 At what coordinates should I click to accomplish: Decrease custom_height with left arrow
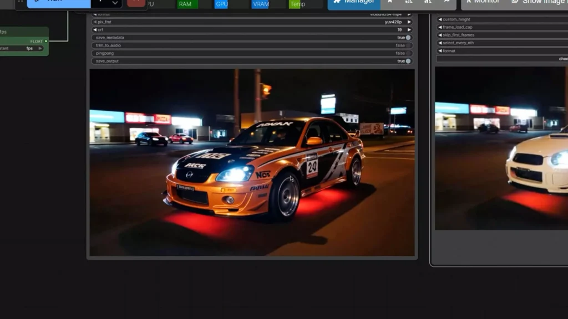440,19
